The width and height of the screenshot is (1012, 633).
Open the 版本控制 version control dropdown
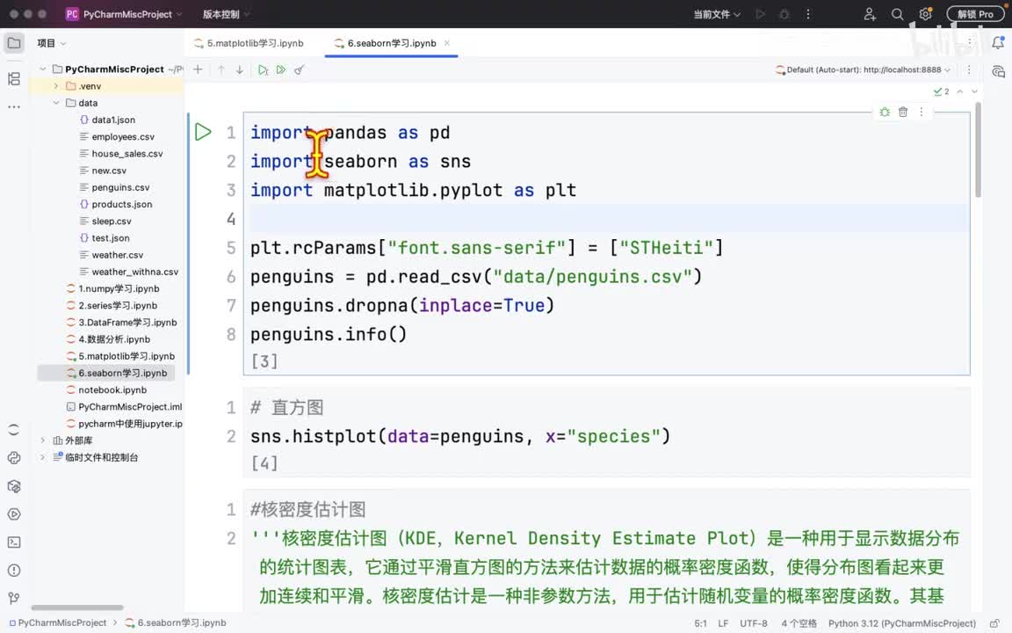[226, 14]
